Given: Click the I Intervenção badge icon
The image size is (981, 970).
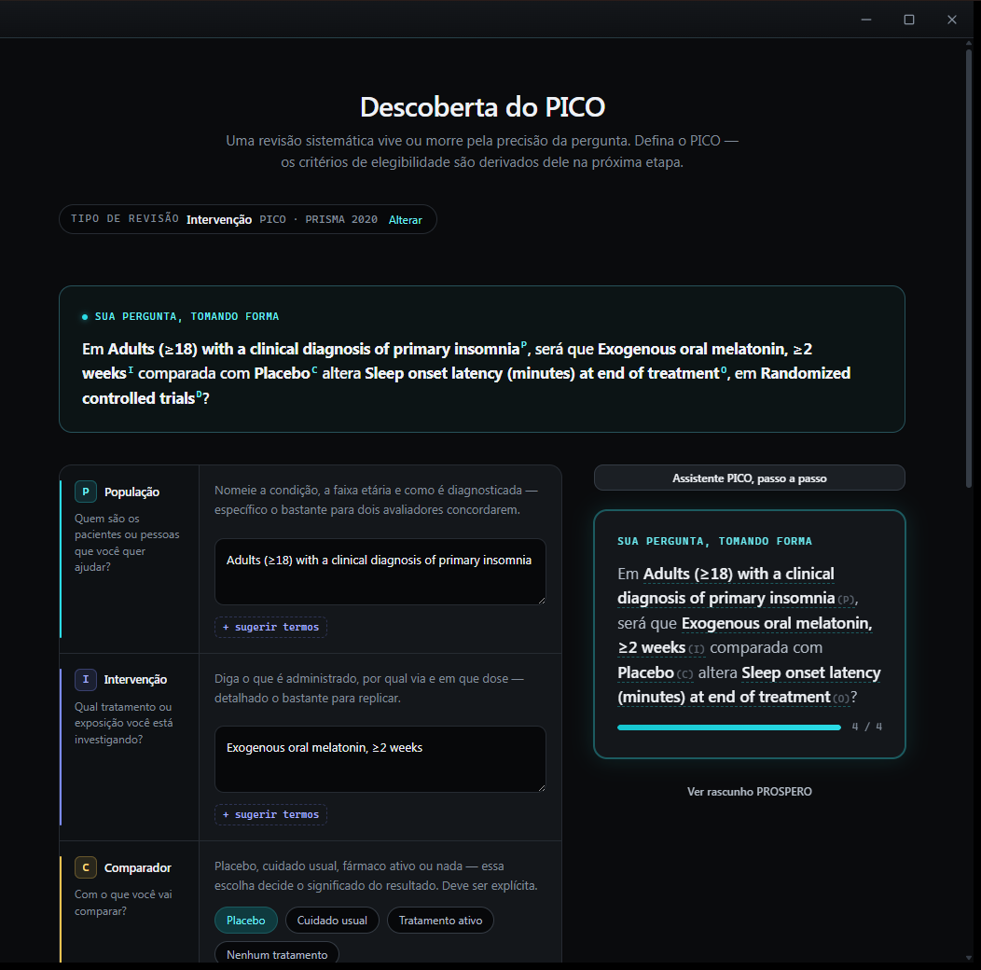Looking at the screenshot, I should tap(86, 680).
